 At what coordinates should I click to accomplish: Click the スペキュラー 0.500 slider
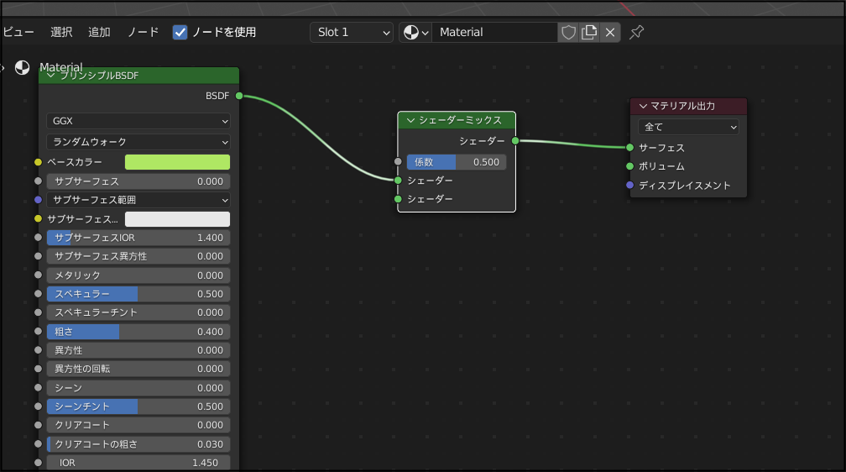(x=138, y=294)
